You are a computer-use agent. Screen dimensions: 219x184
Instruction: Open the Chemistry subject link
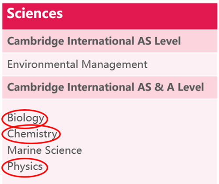(x=32, y=134)
